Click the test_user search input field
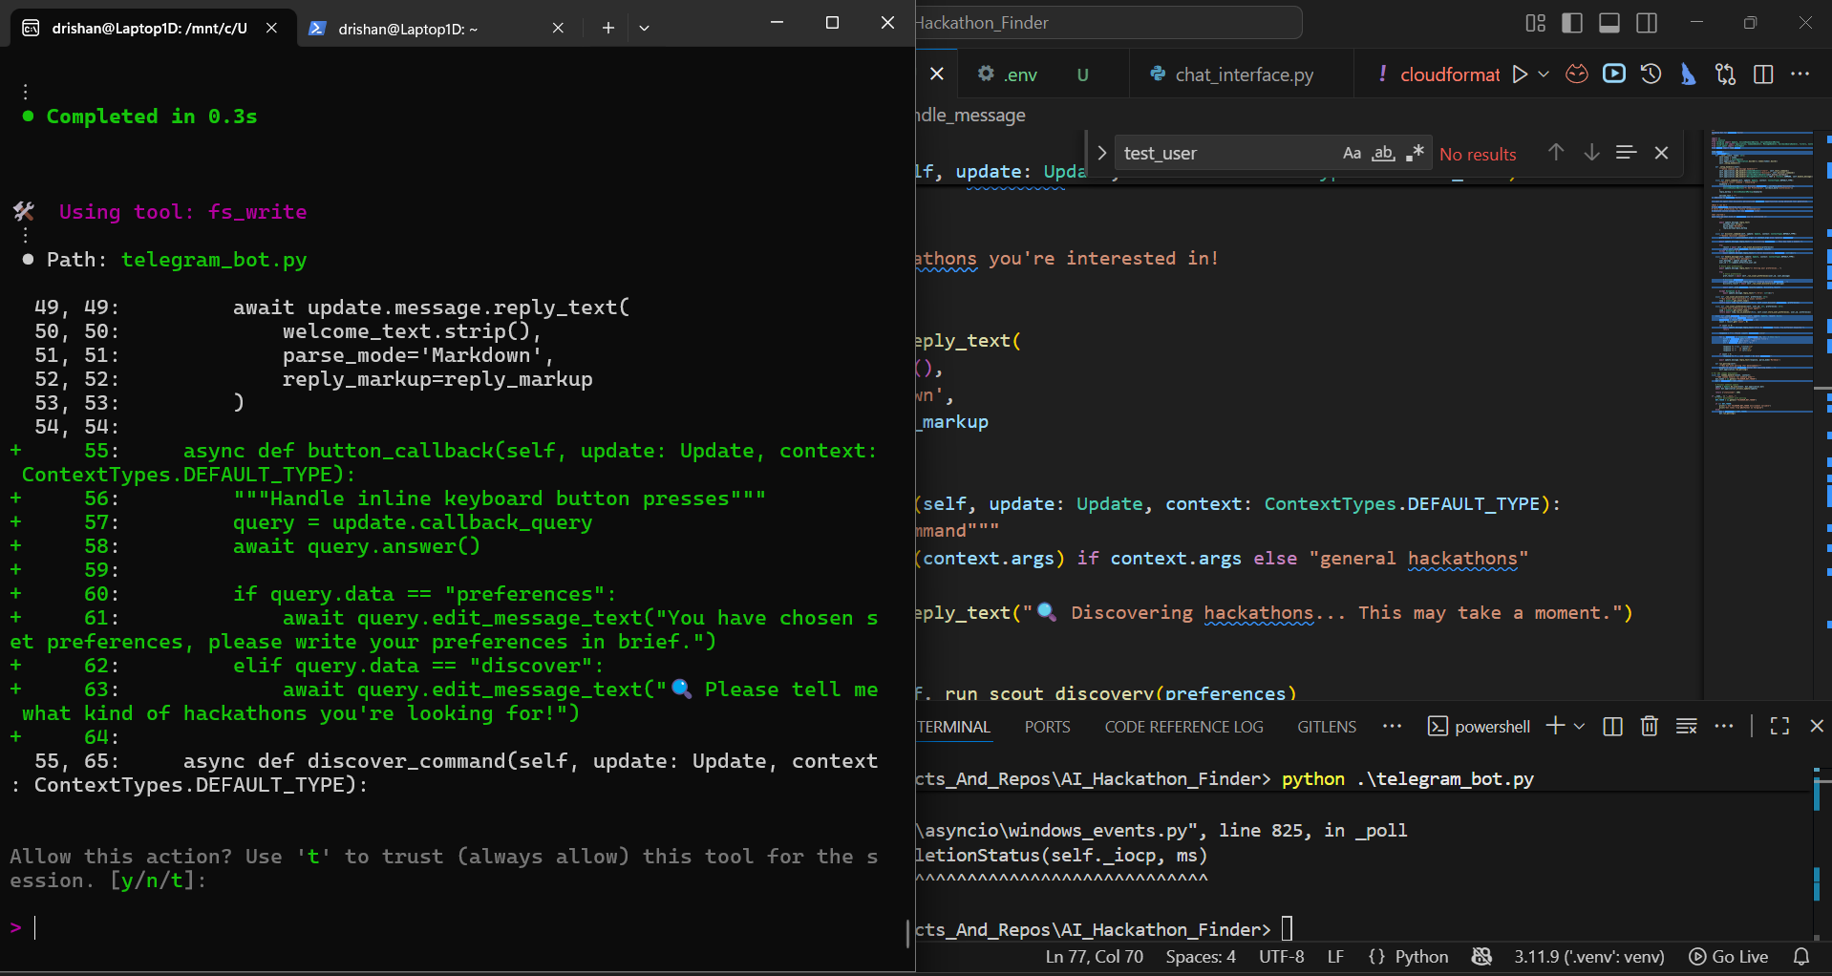The image size is (1832, 976). point(1223,152)
